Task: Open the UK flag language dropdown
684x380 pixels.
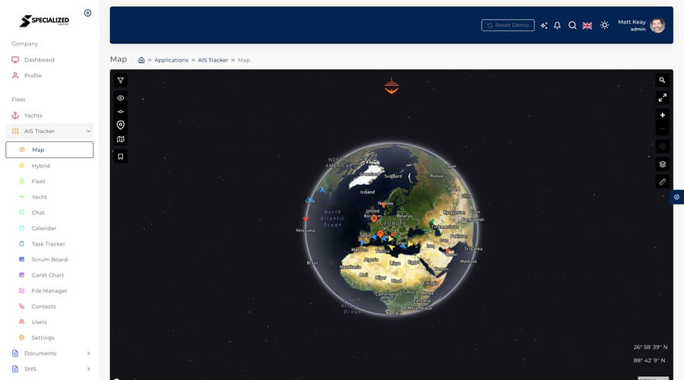Action: coord(587,25)
